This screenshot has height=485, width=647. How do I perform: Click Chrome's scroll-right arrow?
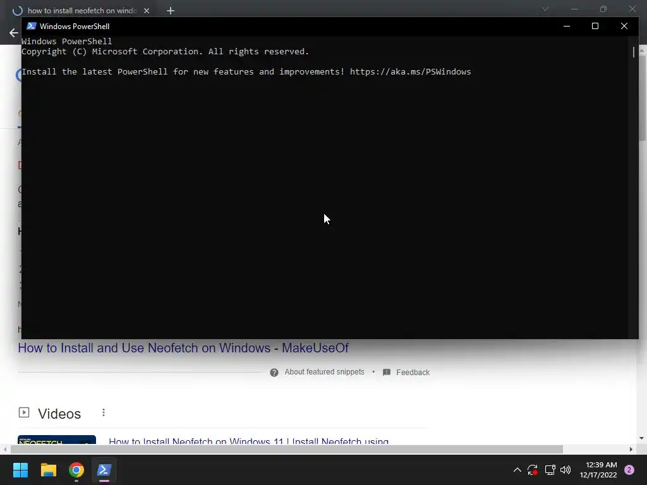tap(631, 449)
